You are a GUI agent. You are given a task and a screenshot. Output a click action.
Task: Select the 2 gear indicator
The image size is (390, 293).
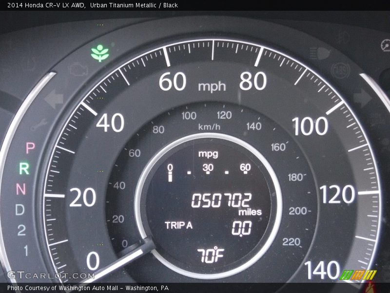21,230
